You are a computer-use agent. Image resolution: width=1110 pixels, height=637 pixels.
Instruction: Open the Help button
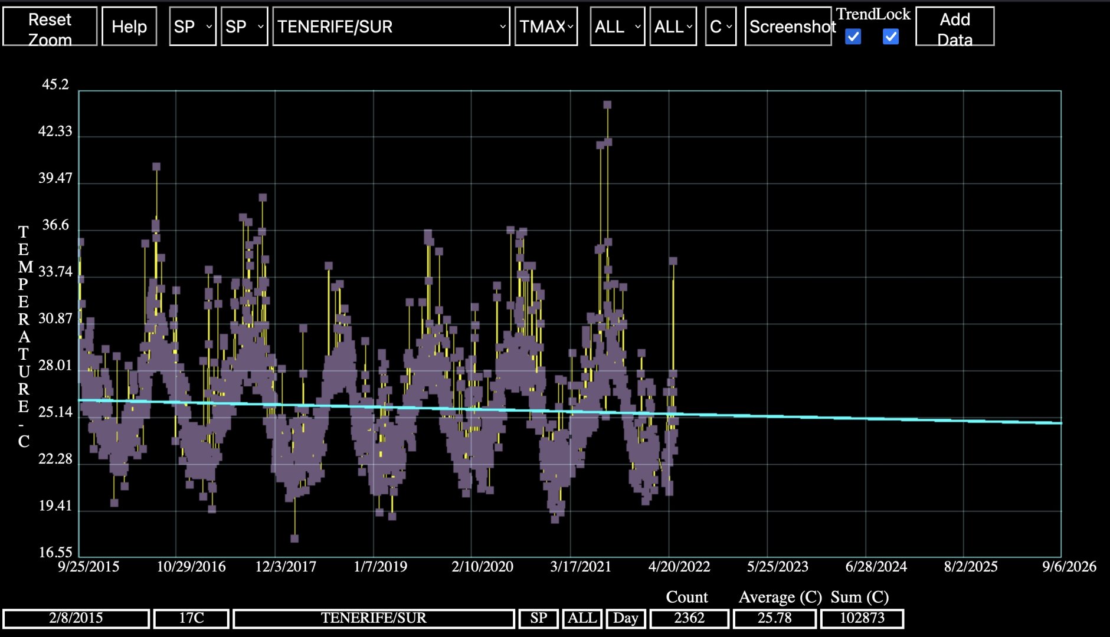129,27
